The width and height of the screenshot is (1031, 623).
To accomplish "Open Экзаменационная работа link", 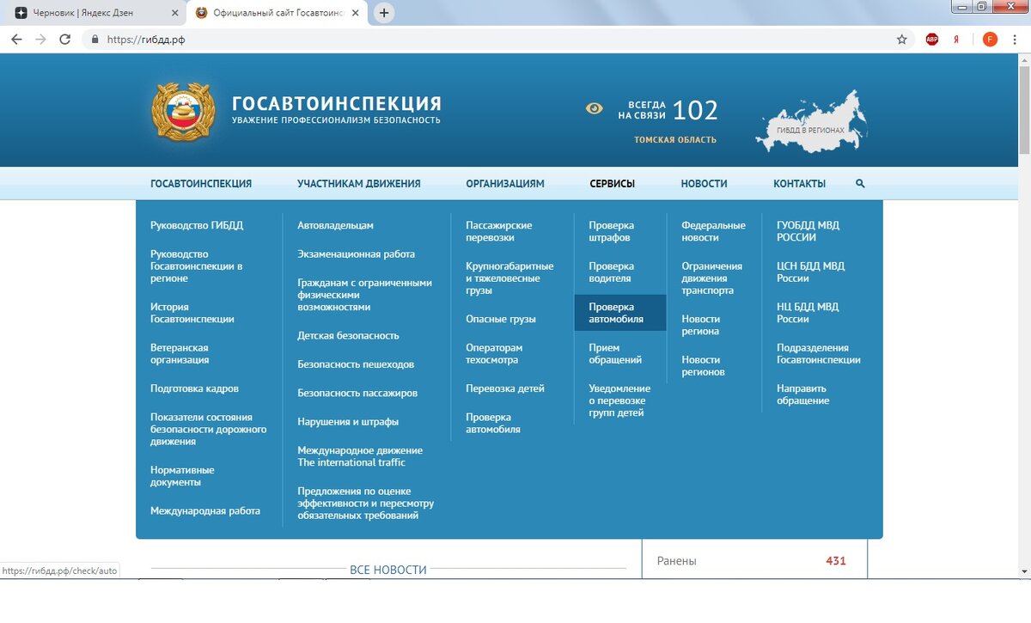I will tap(357, 254).
